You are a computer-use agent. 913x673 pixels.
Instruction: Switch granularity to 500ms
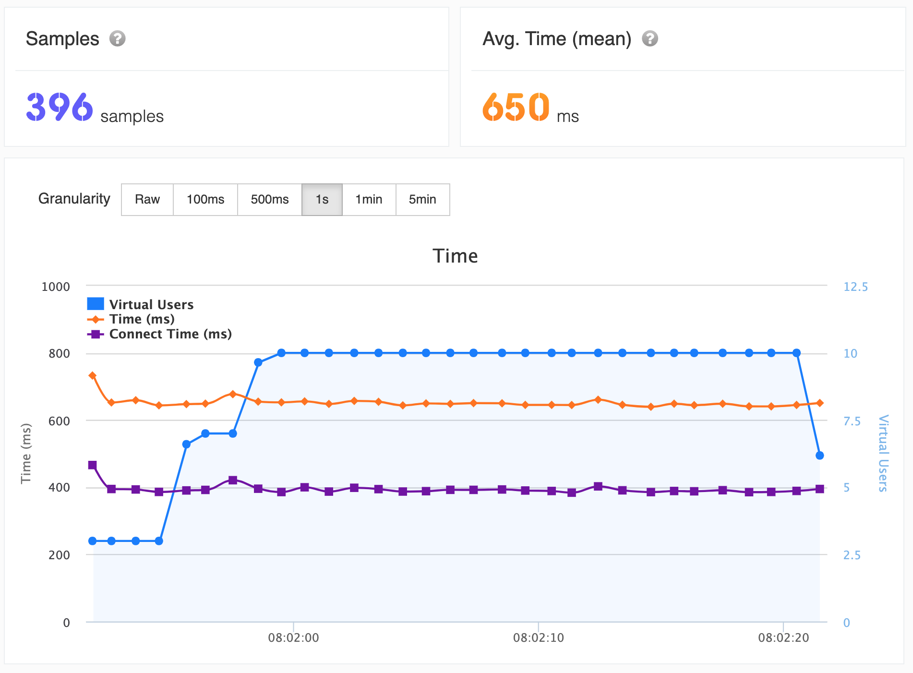270,199
